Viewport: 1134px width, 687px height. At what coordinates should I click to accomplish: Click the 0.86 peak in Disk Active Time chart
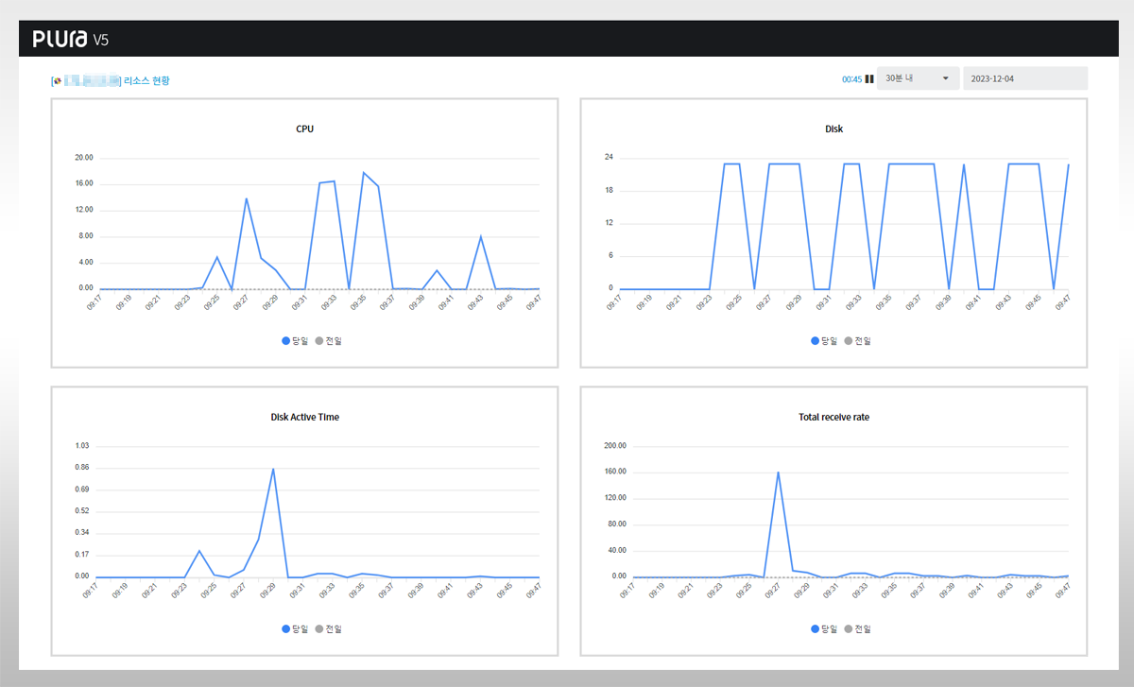273,469
